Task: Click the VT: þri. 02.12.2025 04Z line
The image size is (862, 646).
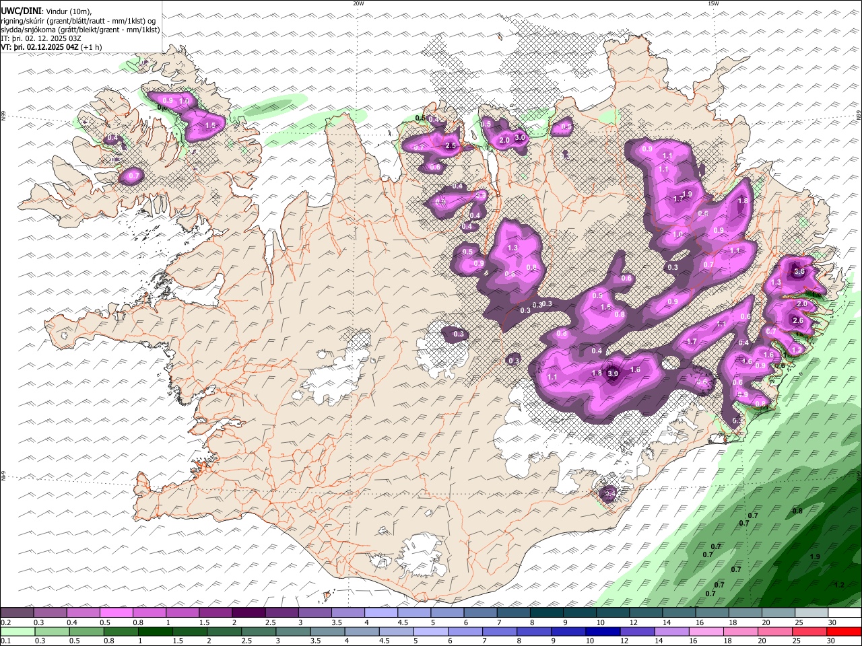Action: tap(52, 47)
